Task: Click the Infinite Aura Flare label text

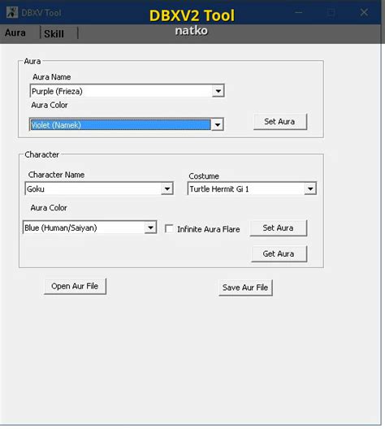Action: (209, 229)
